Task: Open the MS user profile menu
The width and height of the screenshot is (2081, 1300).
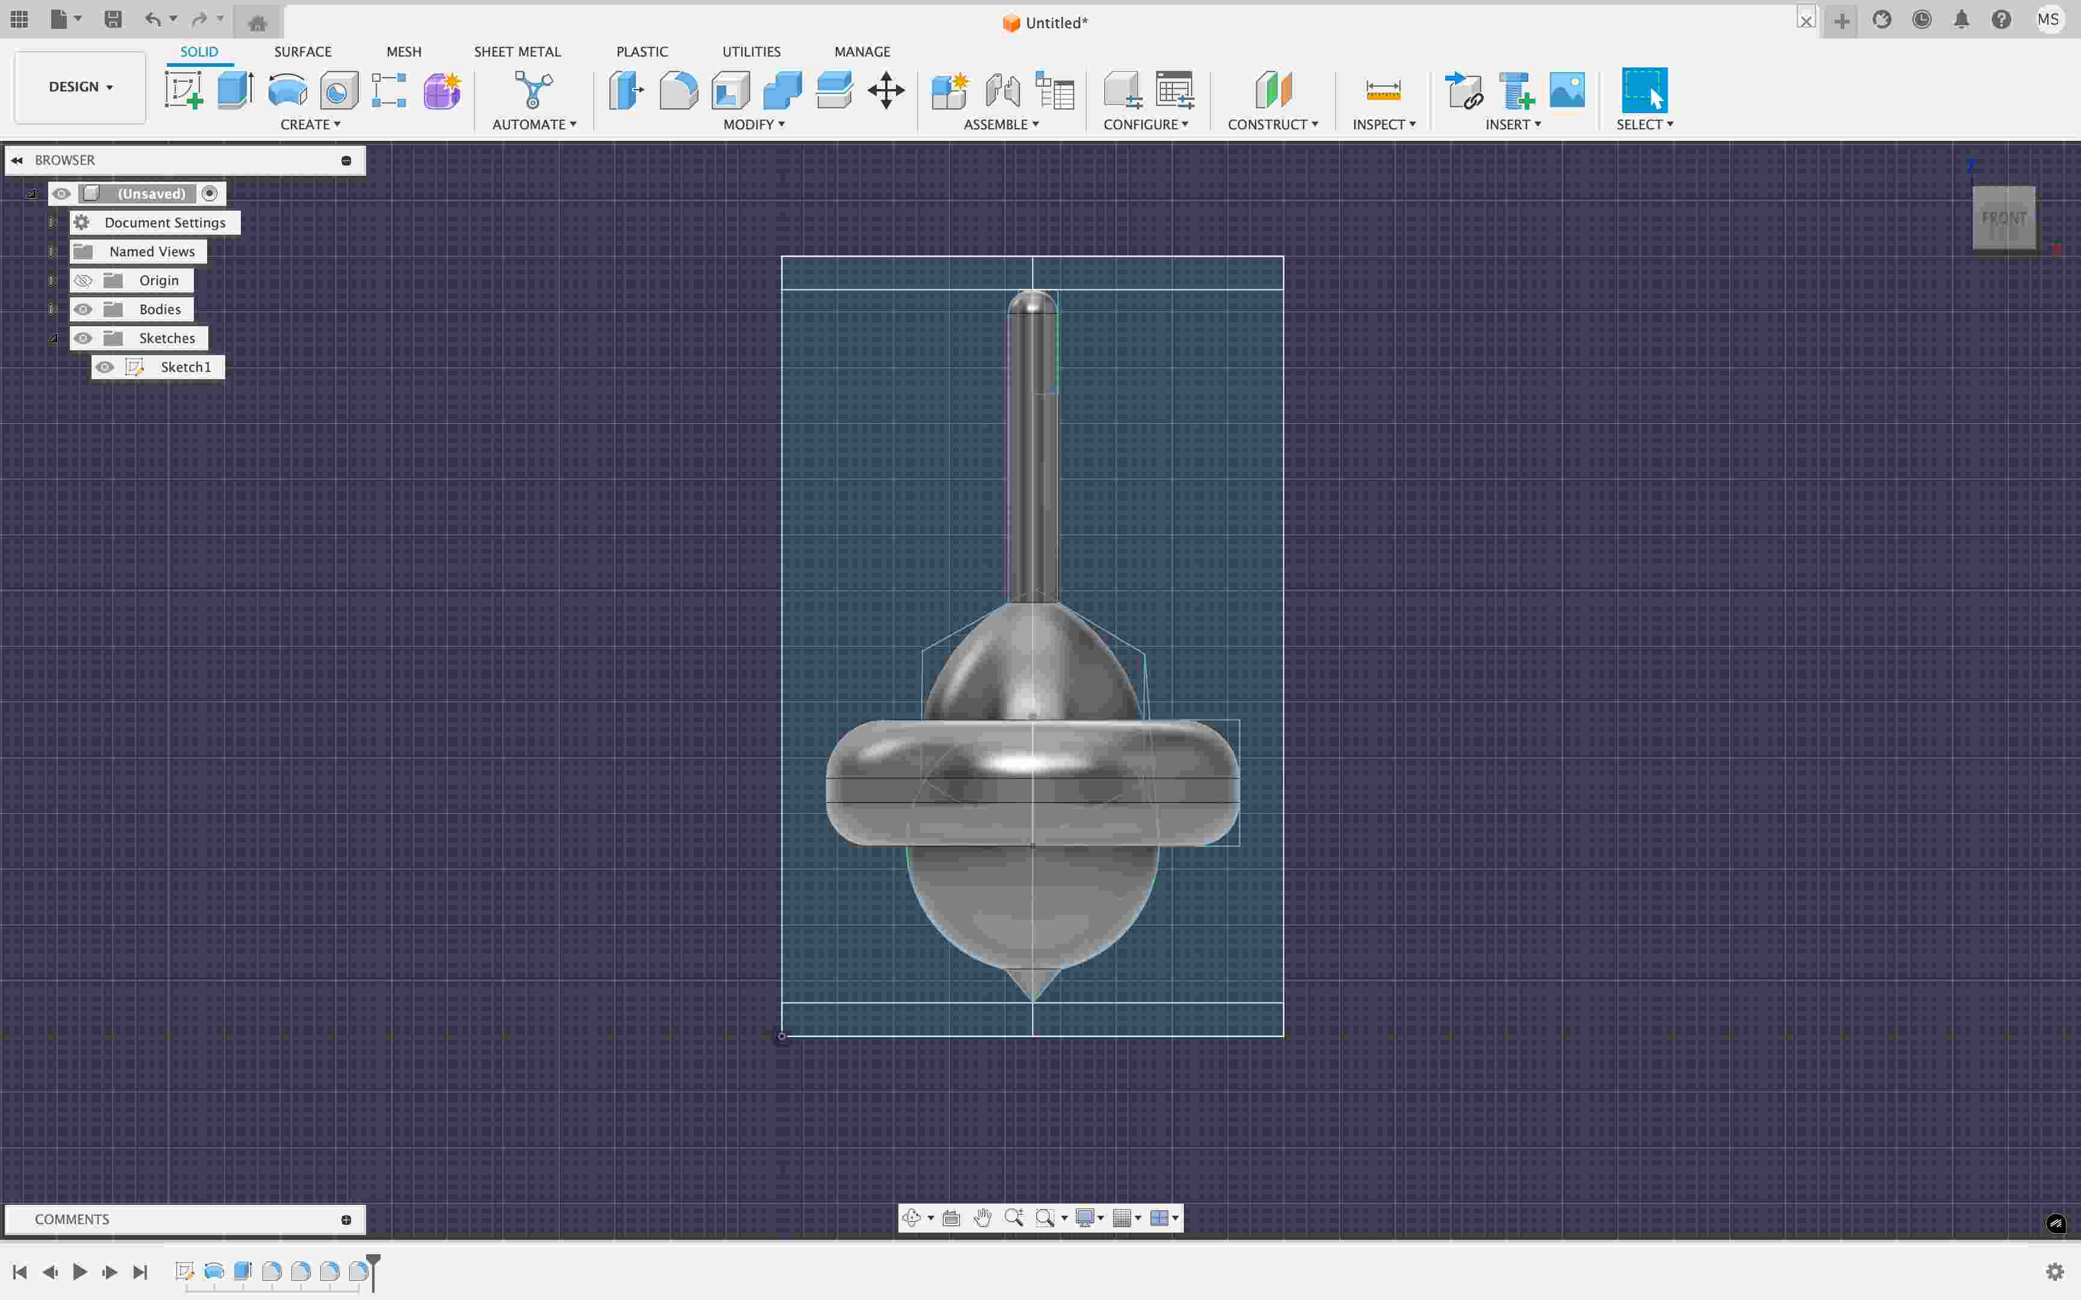Action: click(x=2048, y=20)
